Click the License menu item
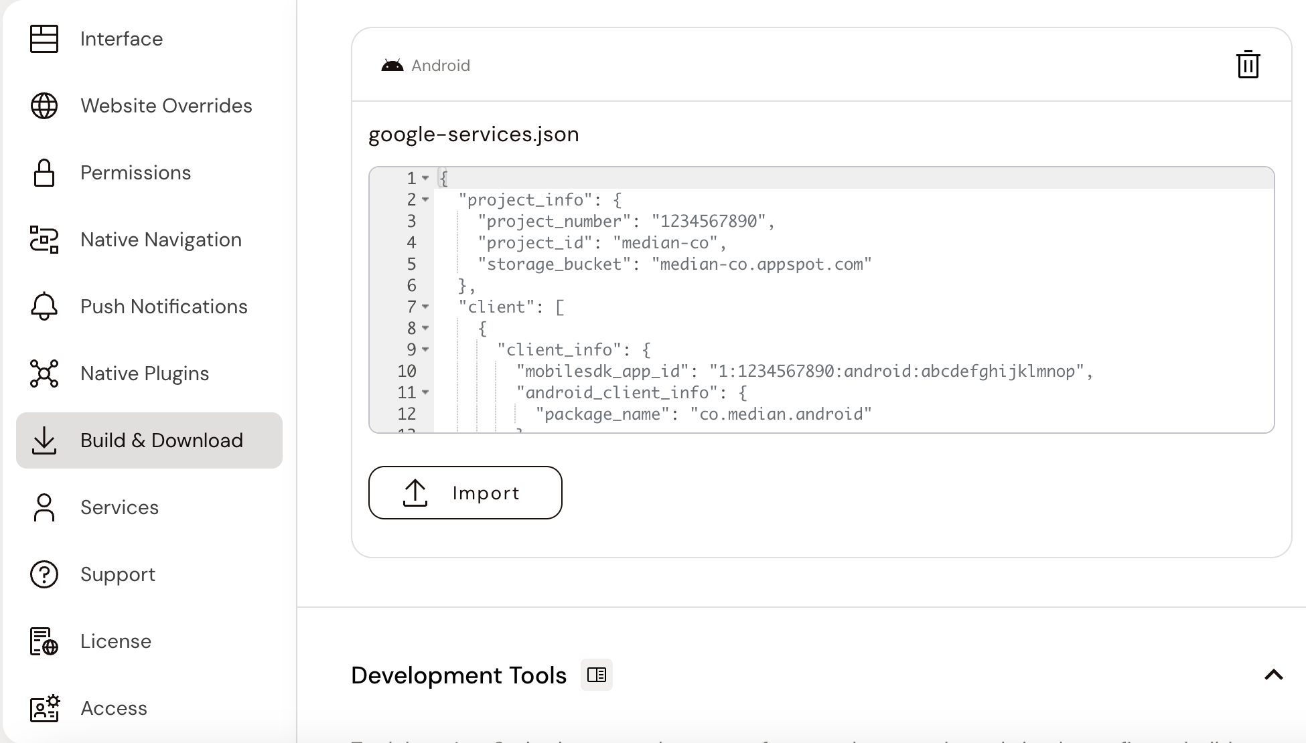The width and height of the screenshot is (1306, 743). (115, 641)
